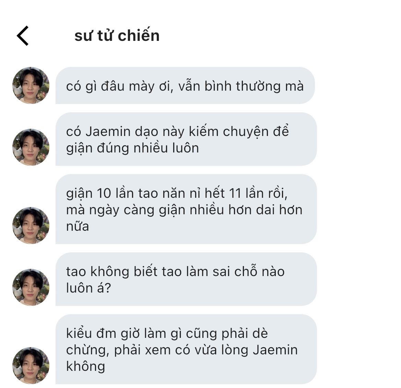Click 'vẫn bình thường mà' in the first bubble
The width and height of the screenshot is (401, 388).
click(241, 86)
